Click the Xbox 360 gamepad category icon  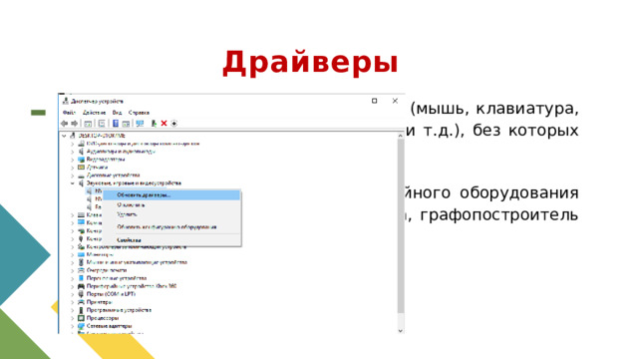81,286
